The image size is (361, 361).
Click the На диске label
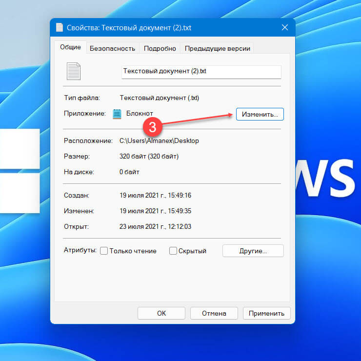coord(79,172)
